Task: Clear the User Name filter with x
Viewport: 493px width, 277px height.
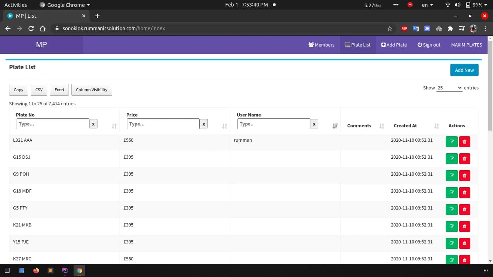Action: tap(314, 124)
